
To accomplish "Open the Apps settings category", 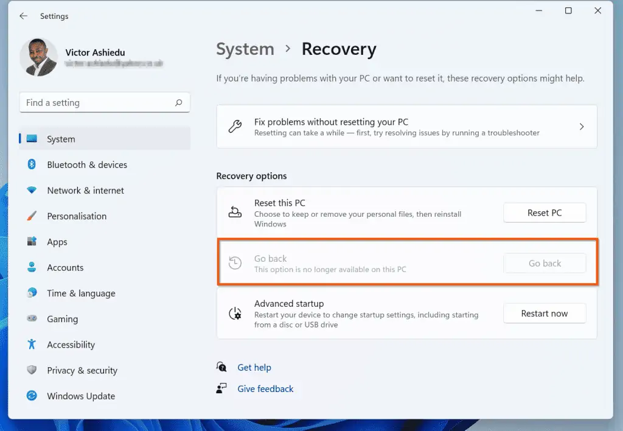I will point(57,242).
